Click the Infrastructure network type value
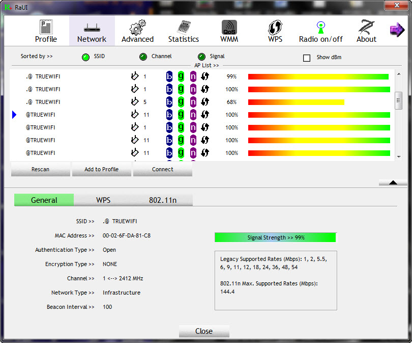 tap(122, 293)
